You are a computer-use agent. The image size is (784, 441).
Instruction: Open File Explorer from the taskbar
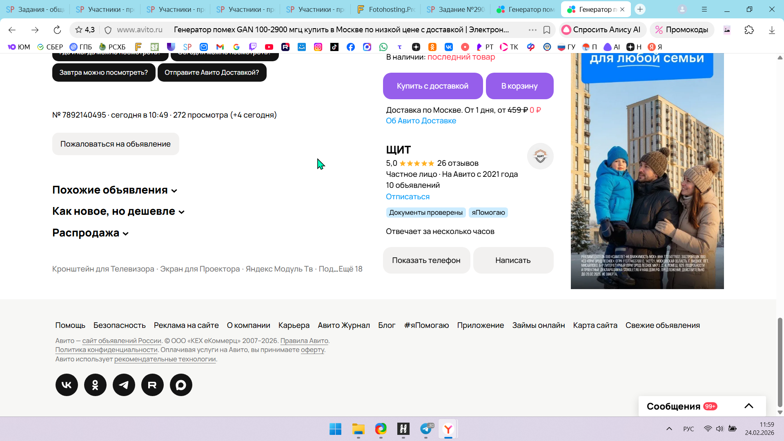pos(358,429)
